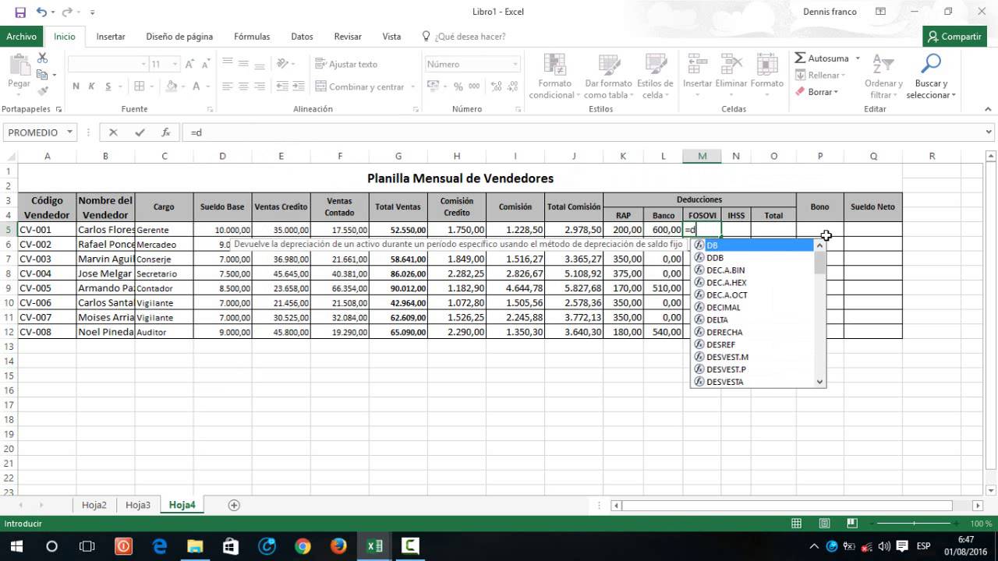This screenshot has height=561, width=998.
Task: Expand the Autosuma dropdown arrow
Action: [x=857, y=58]
